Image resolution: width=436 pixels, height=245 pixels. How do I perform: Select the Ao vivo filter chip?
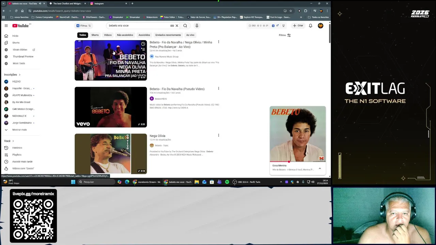pos(190,35)
